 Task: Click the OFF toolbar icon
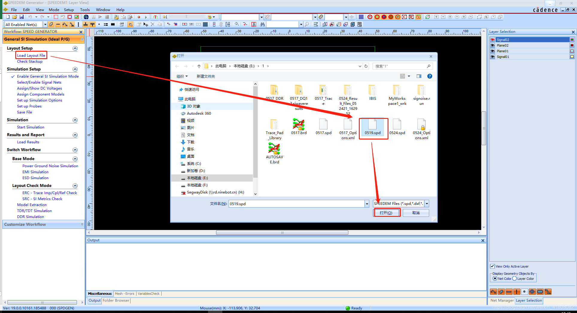pos(122,24)
